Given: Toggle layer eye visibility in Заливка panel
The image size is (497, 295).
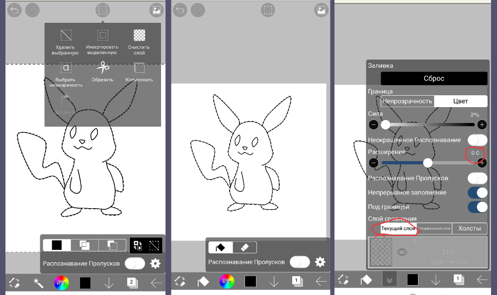Looking at the screenshot, I should [402, 252].
